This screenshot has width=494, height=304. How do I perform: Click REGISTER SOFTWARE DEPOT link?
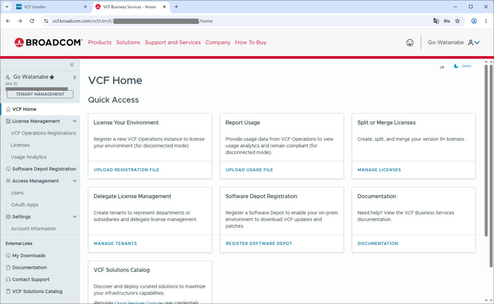point(259,244)
